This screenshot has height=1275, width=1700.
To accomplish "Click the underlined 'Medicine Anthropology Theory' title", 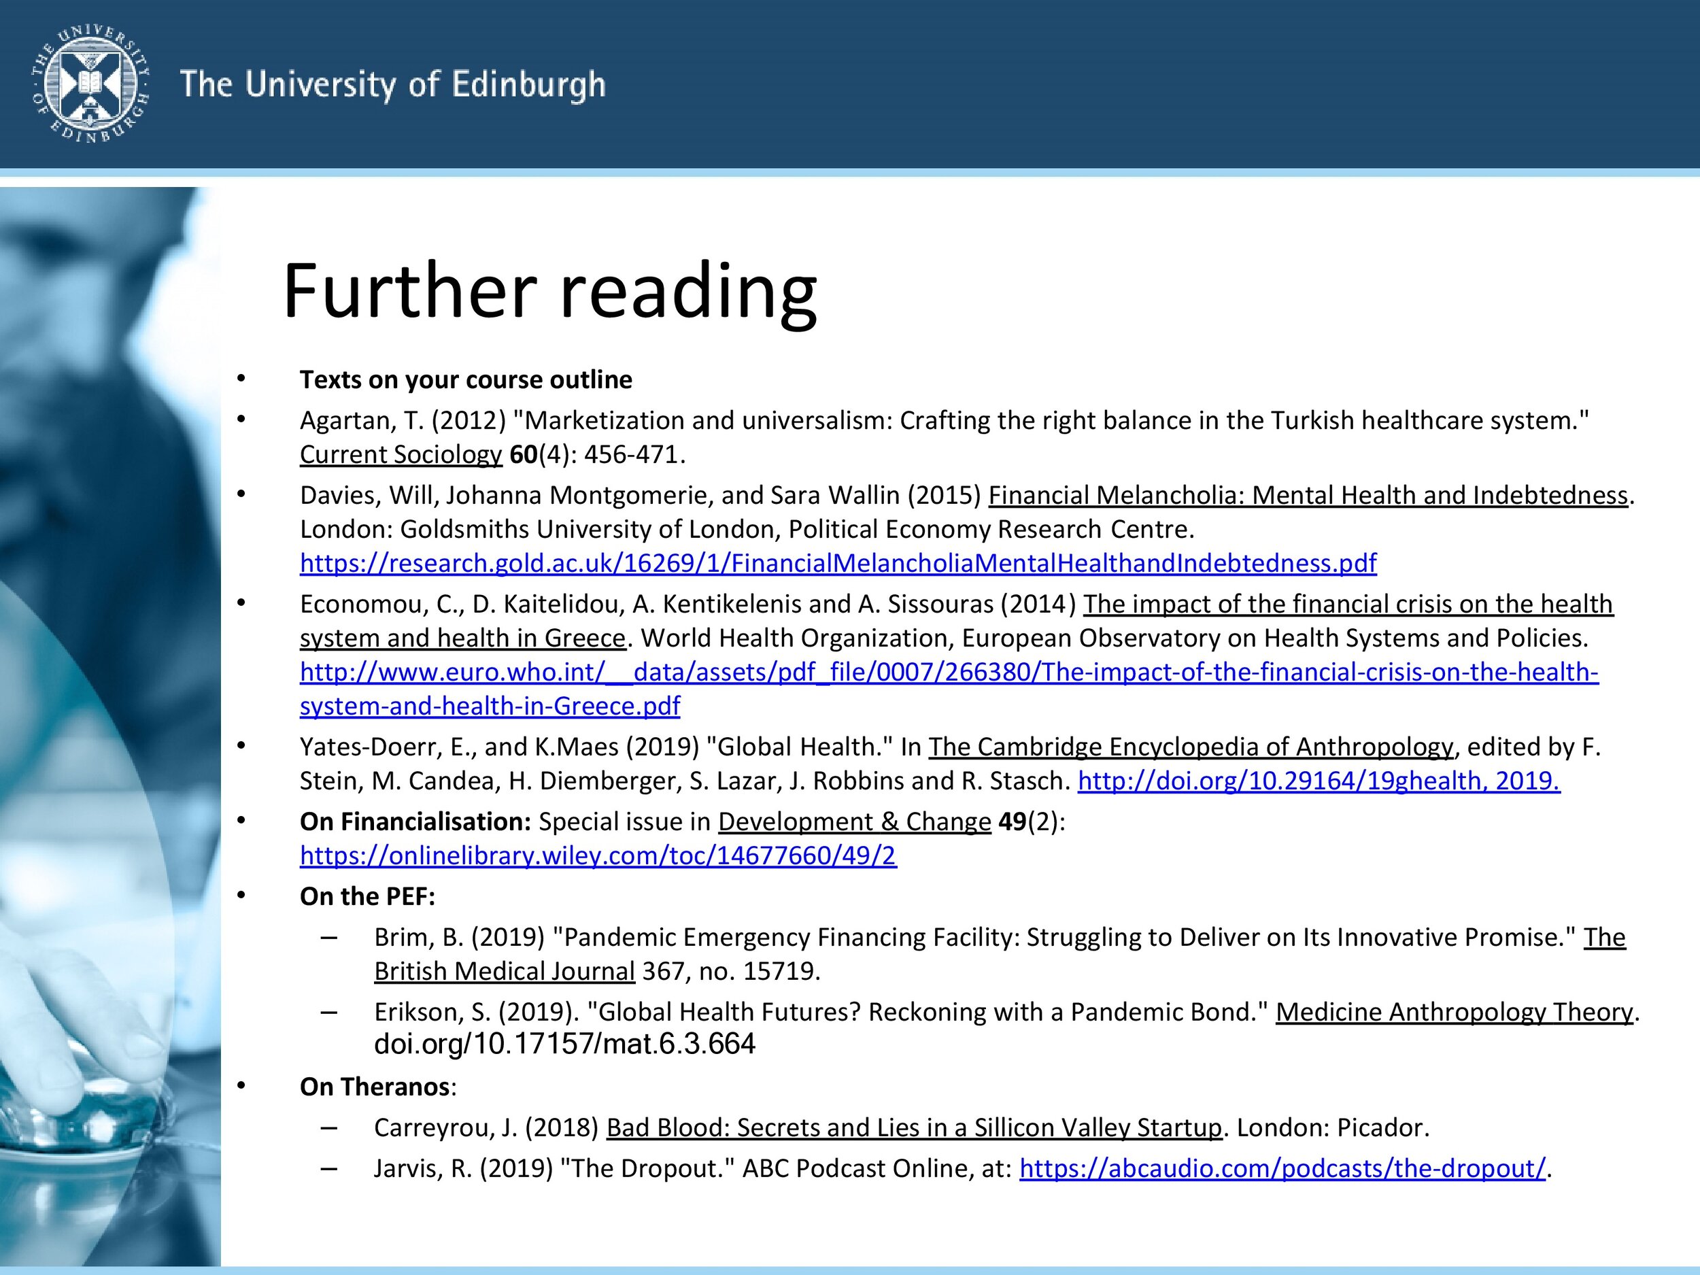I will point(1454,1012).
